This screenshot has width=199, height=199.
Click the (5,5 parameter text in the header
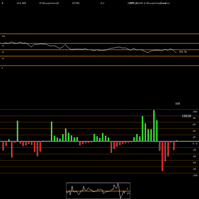coord(102,3)
